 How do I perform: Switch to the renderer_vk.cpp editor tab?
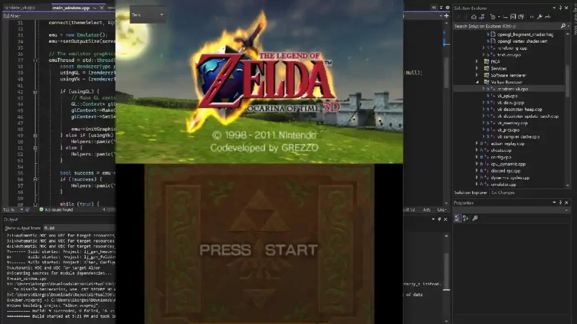click(x=20, y=8)
